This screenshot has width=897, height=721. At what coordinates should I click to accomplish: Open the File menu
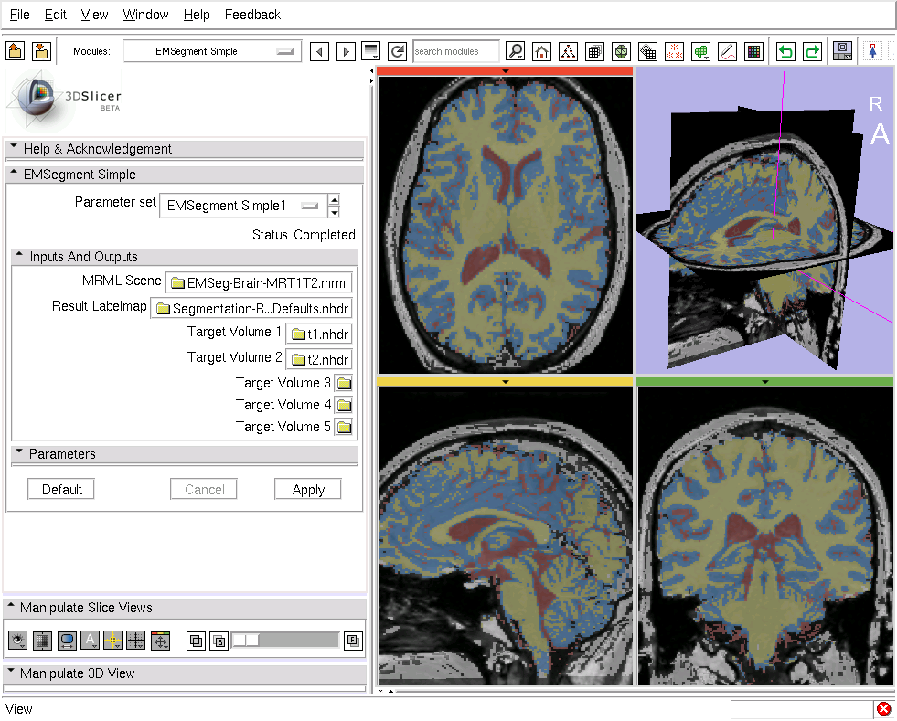pos(19,15)
